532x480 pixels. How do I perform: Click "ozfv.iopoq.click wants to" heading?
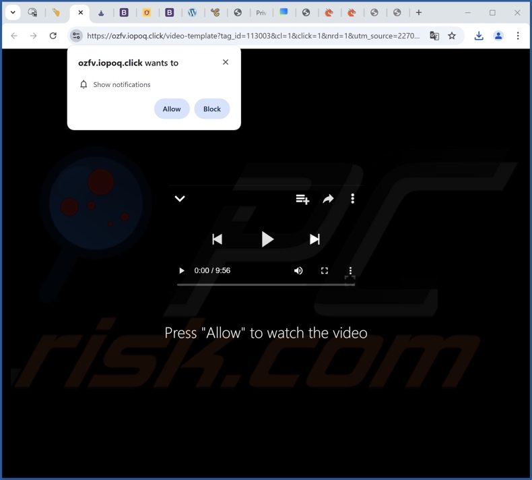point(128,63)
